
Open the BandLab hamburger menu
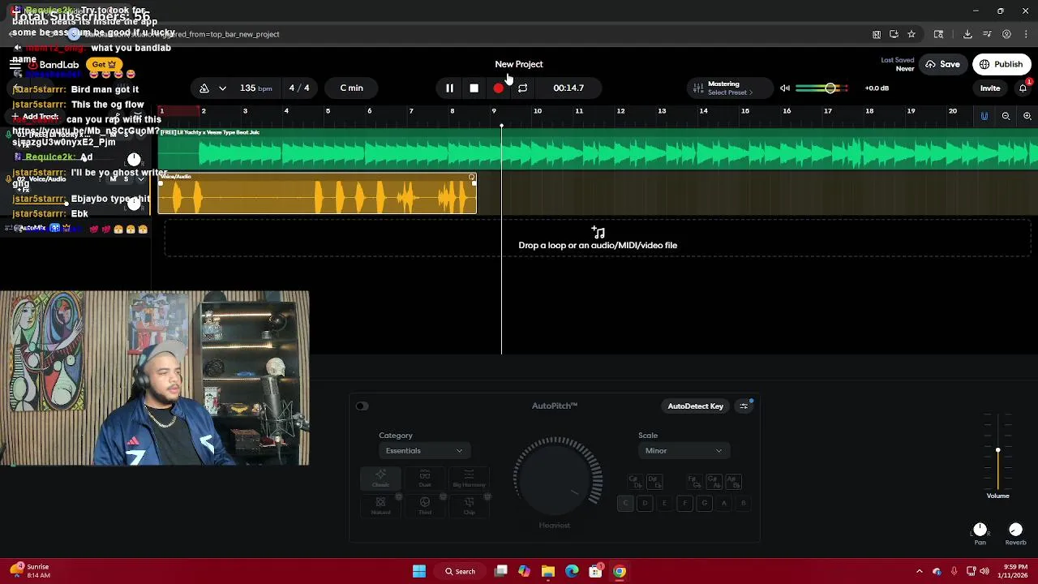15,64
